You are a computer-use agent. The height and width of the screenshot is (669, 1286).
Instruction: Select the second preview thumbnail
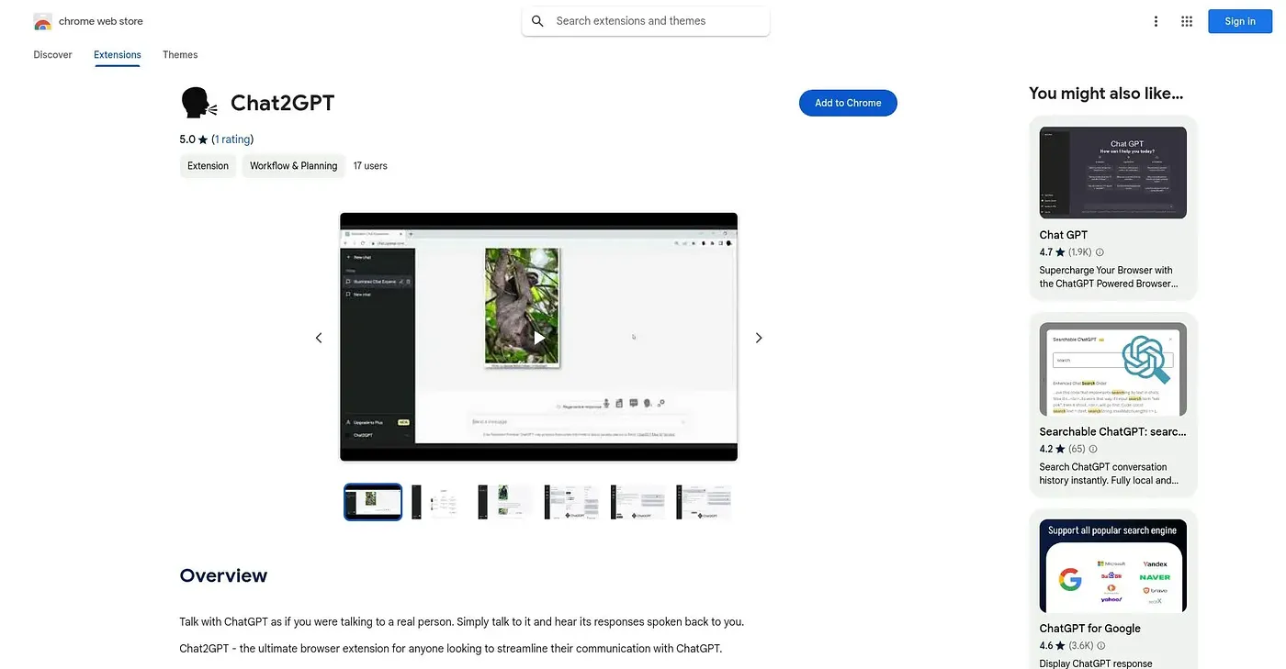(x=439, y=502)
